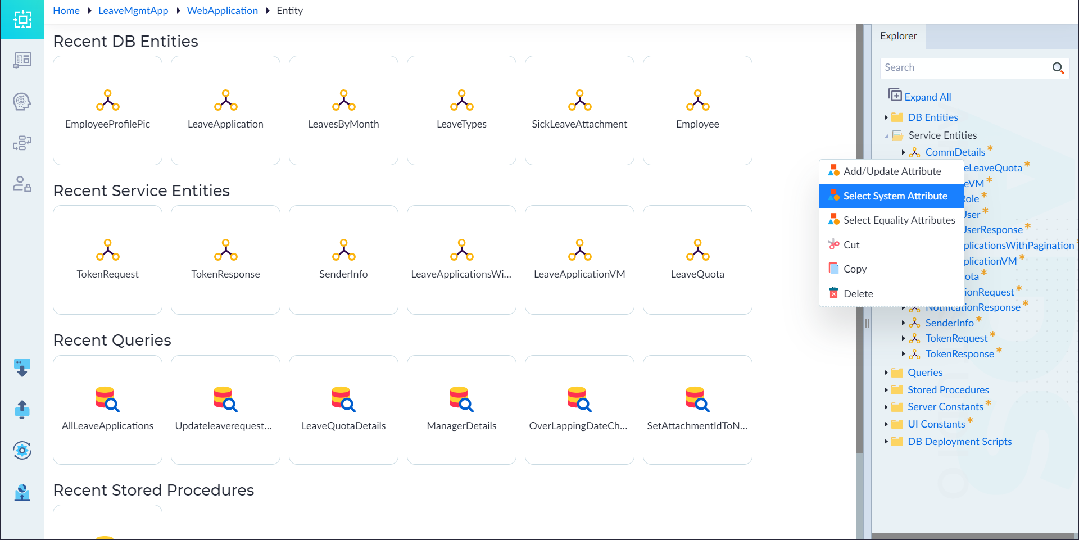Choose Select Equality Attributes menu entry
This screenshot has width=1079, height=540.
point(891,220)
